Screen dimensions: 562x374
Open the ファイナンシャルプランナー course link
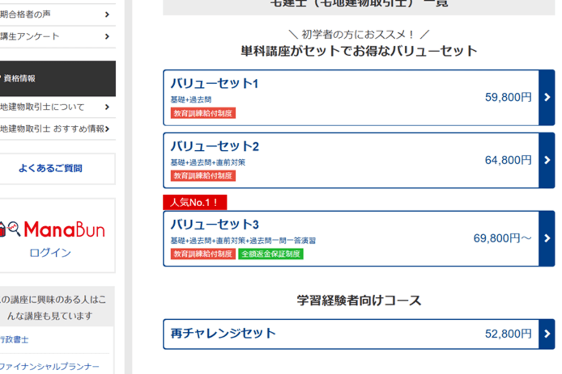(49, 366)
